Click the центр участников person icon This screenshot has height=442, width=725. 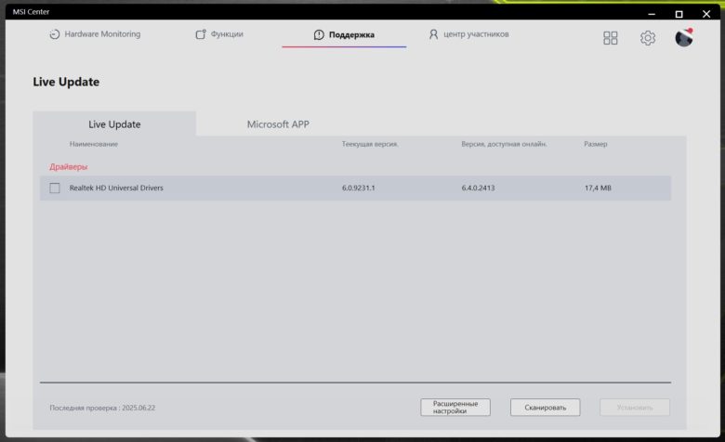click(433, 34)
